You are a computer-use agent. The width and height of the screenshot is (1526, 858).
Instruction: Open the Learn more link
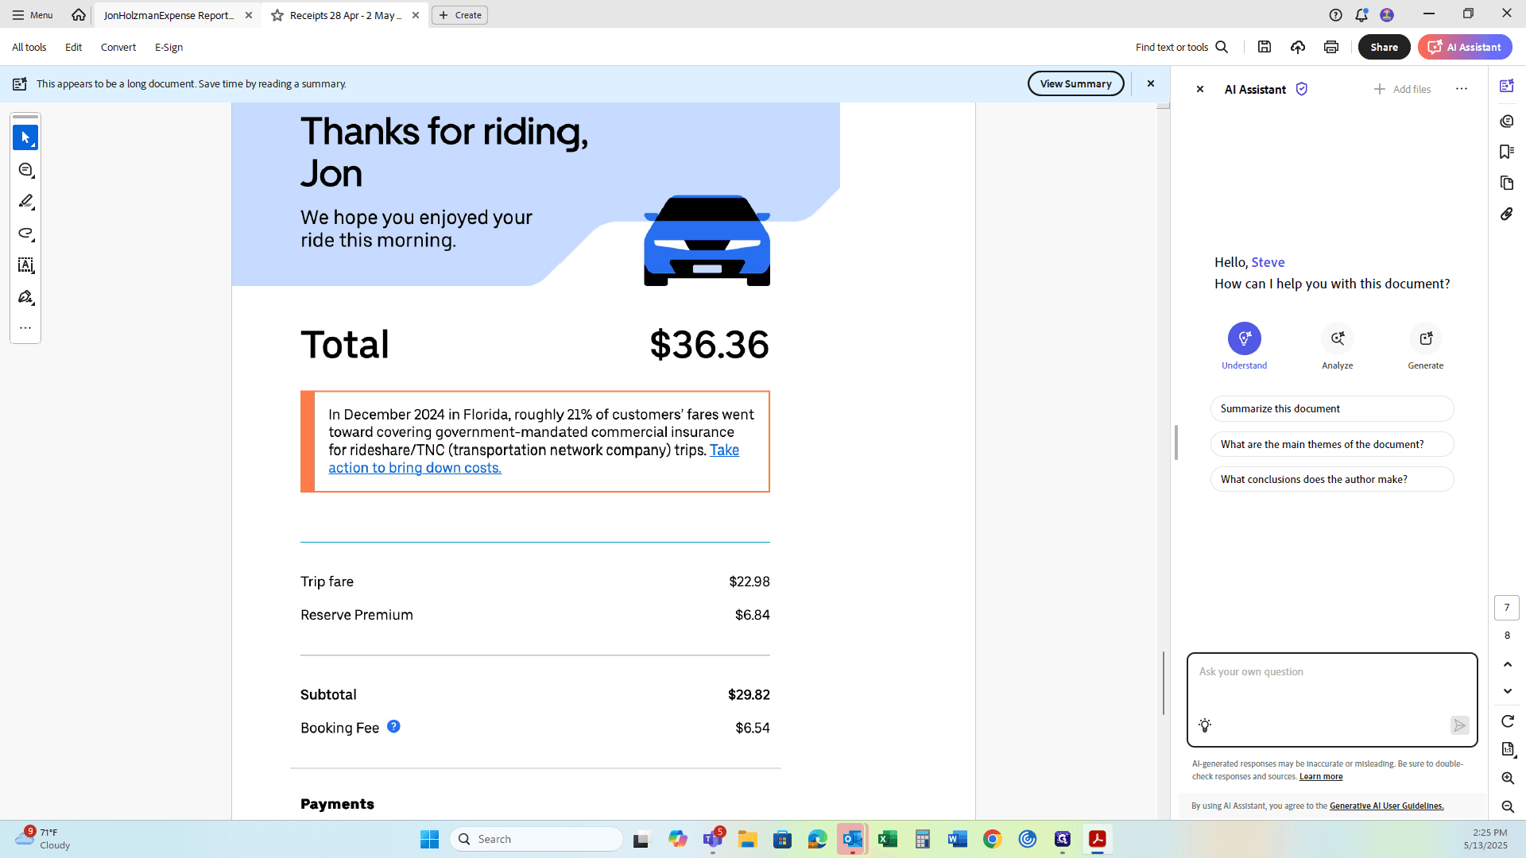coord(1321,777)
